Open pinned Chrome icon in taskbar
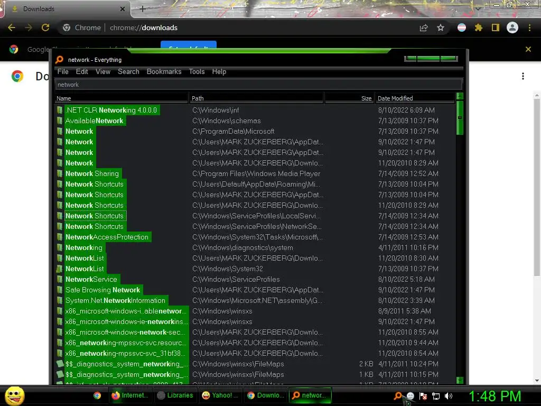This screenshot has width=541, height=406. [x=97, y=395]
